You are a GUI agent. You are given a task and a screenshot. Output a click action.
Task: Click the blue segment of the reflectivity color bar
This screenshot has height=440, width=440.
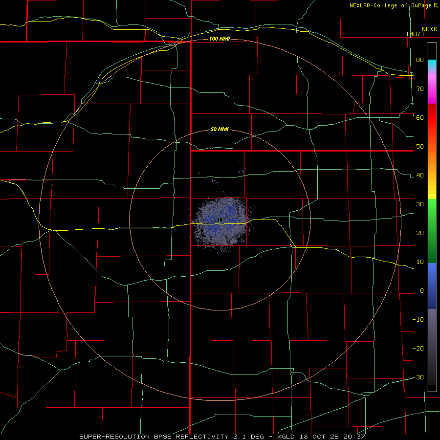(432, 286)
